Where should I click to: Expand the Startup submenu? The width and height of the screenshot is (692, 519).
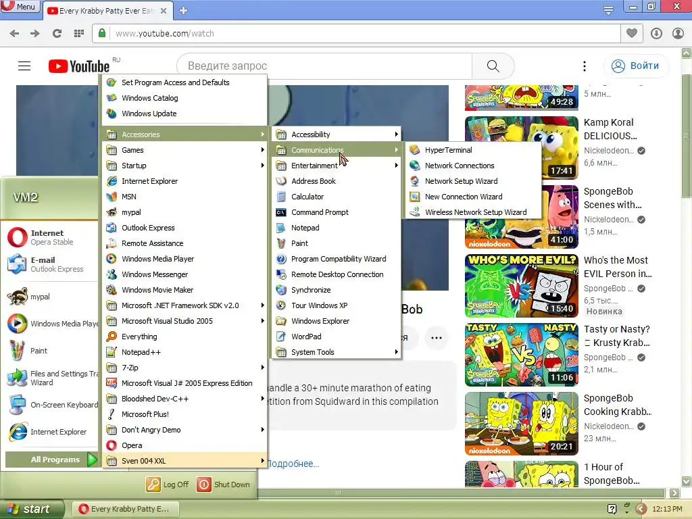pyautogui.click(x=184, y=166)
